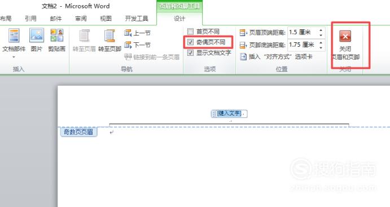Increase 页脚底端距离 with up arrow

[321, 43]
